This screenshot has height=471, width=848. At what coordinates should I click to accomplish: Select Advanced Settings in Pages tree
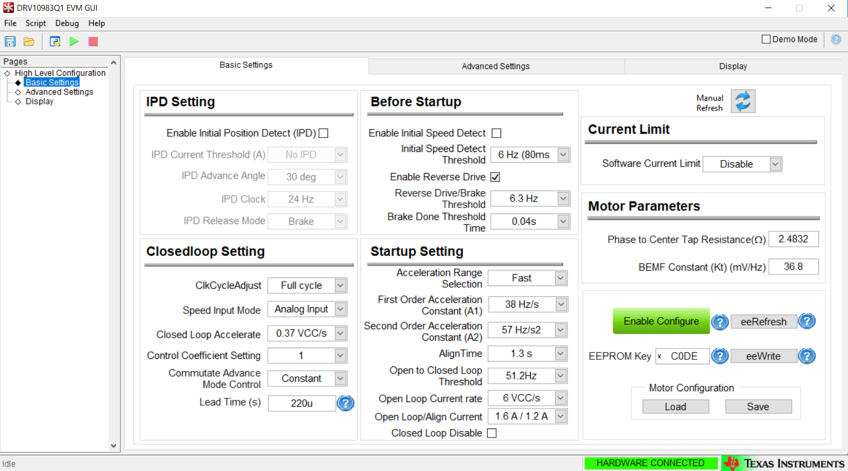(x=59, y=92)
